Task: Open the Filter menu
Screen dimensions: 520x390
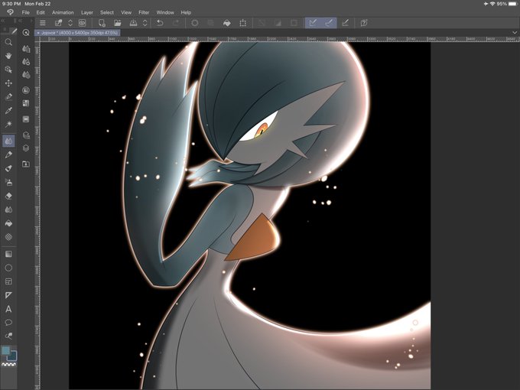Action: pos(144,12)
